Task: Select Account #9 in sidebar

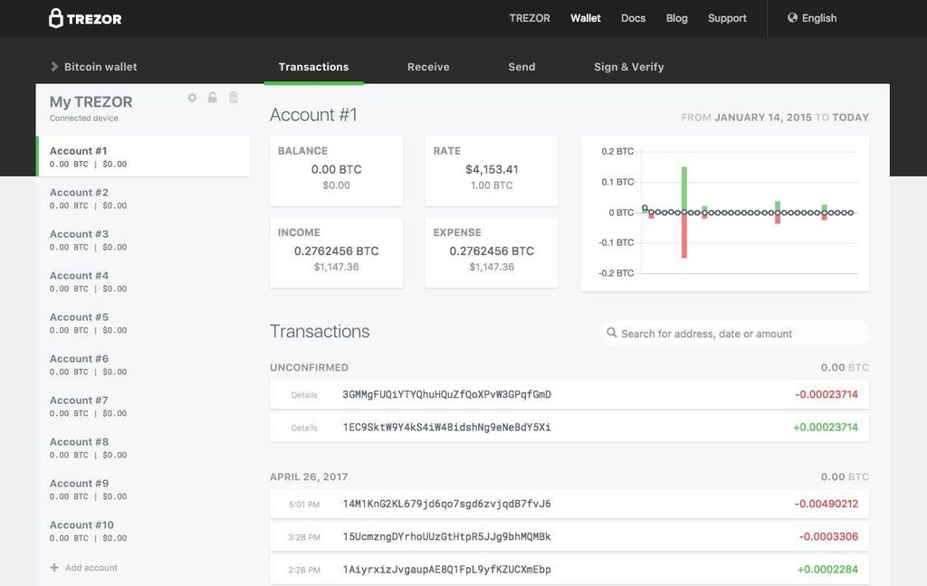Action: point(143,489)
